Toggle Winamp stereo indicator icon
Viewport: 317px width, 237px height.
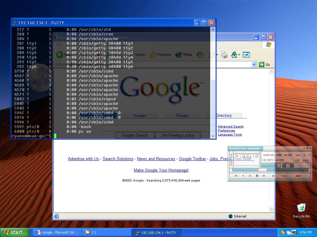tap(306, 160)
